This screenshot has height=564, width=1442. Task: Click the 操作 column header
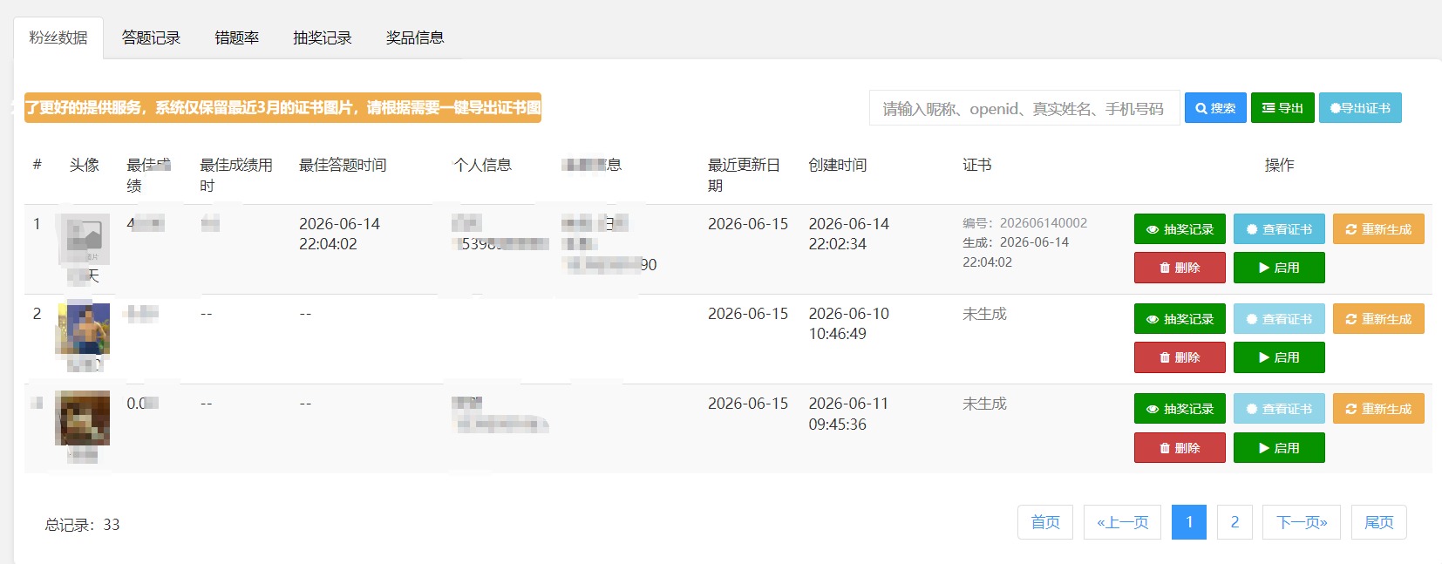pos(1280,165)
